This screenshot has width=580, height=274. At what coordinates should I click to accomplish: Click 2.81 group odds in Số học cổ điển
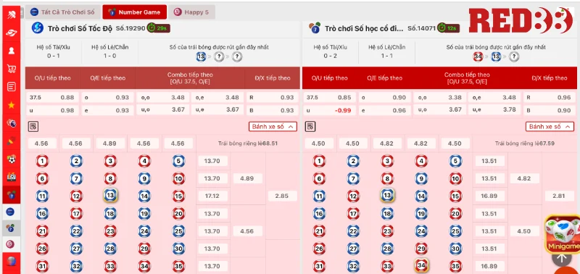click(558, 196)
